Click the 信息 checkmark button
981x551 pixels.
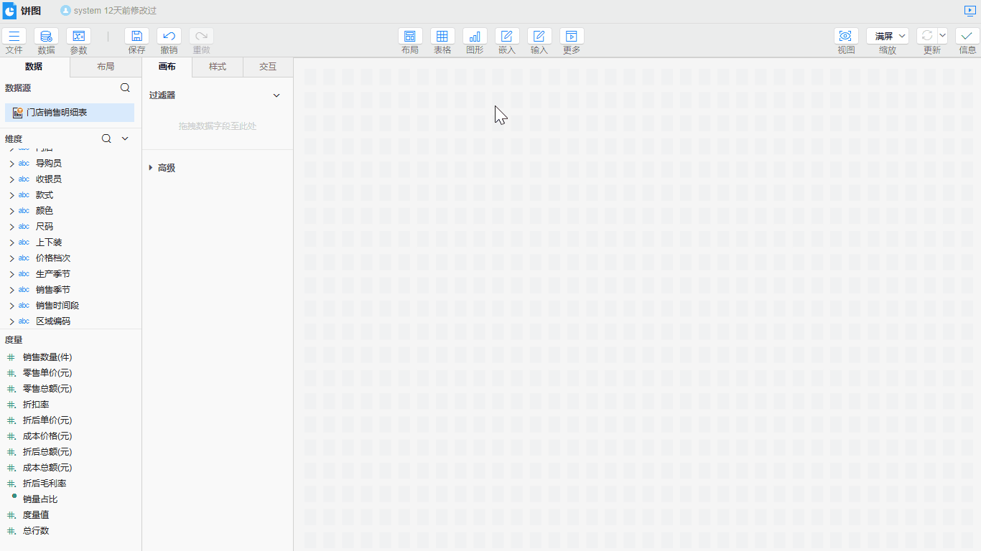[x=967, y=36]
